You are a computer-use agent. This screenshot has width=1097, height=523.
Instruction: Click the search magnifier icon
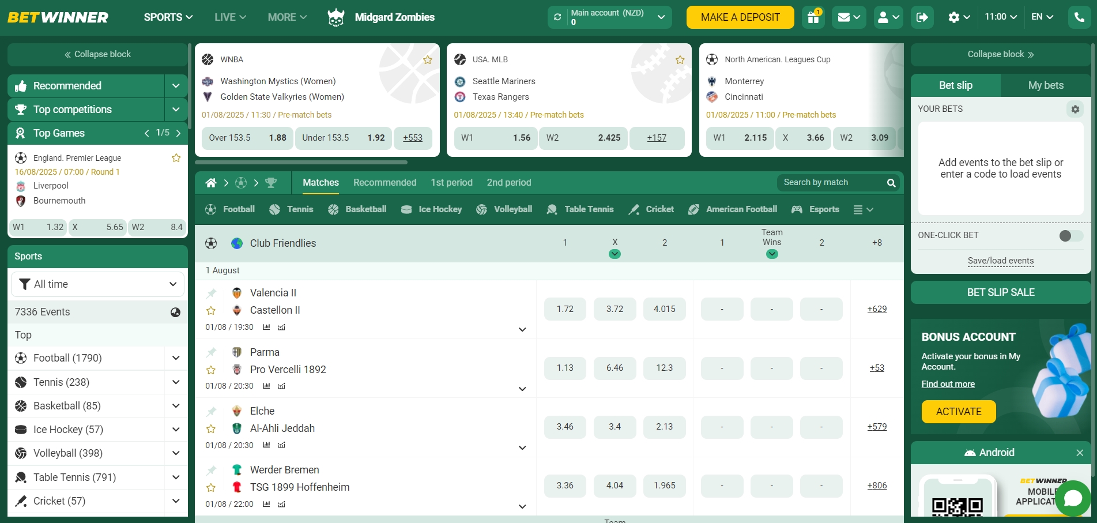[x=891, y=183]
